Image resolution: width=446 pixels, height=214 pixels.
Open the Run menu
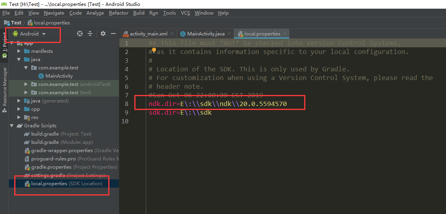pyautogui.click(x=154, y=13)
